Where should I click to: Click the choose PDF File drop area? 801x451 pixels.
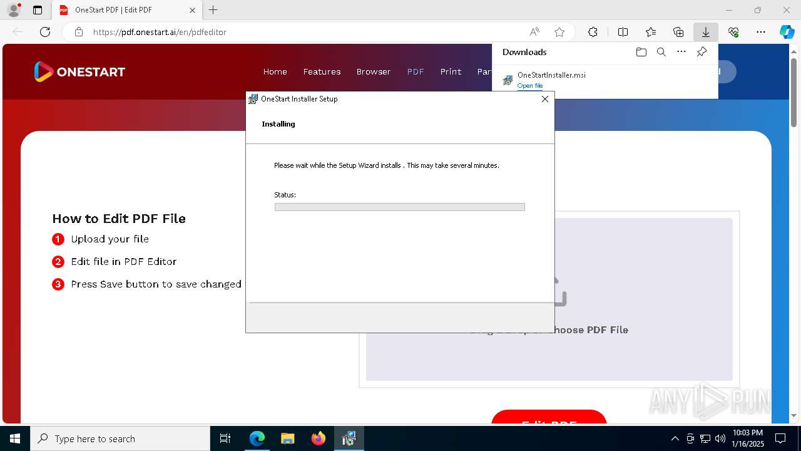[549, 299]
